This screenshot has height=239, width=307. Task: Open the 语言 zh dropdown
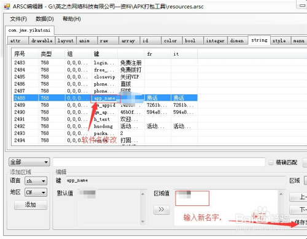tap(36, 181)
